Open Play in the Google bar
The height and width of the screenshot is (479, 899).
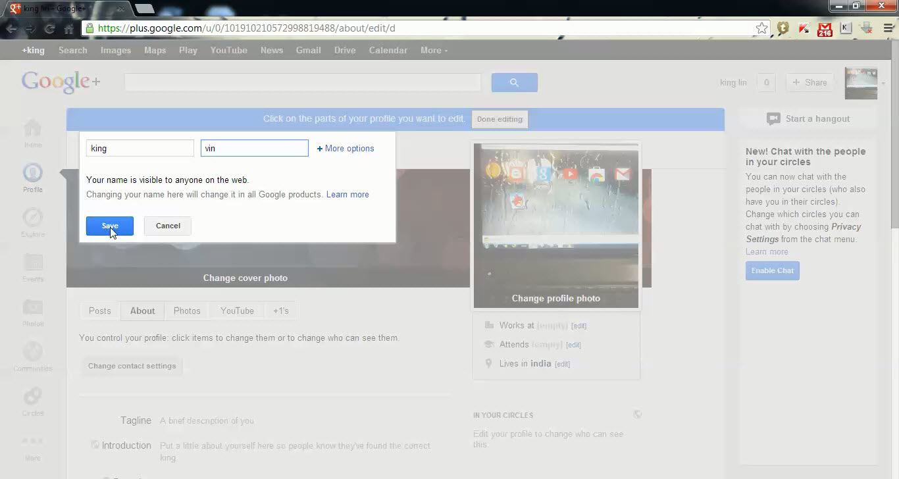click(188, 50)
